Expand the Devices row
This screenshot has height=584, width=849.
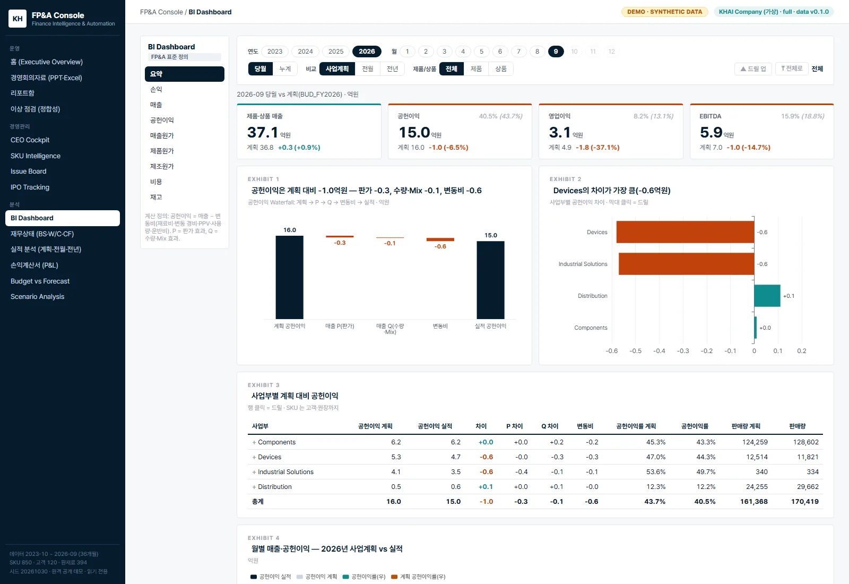254,457
